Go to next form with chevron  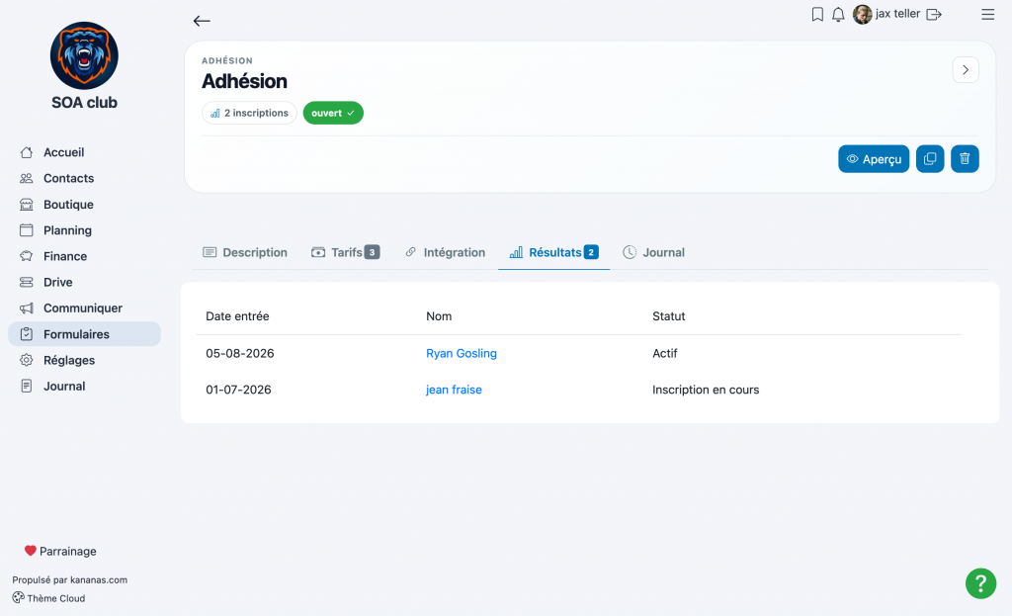[x=966, y=70]
